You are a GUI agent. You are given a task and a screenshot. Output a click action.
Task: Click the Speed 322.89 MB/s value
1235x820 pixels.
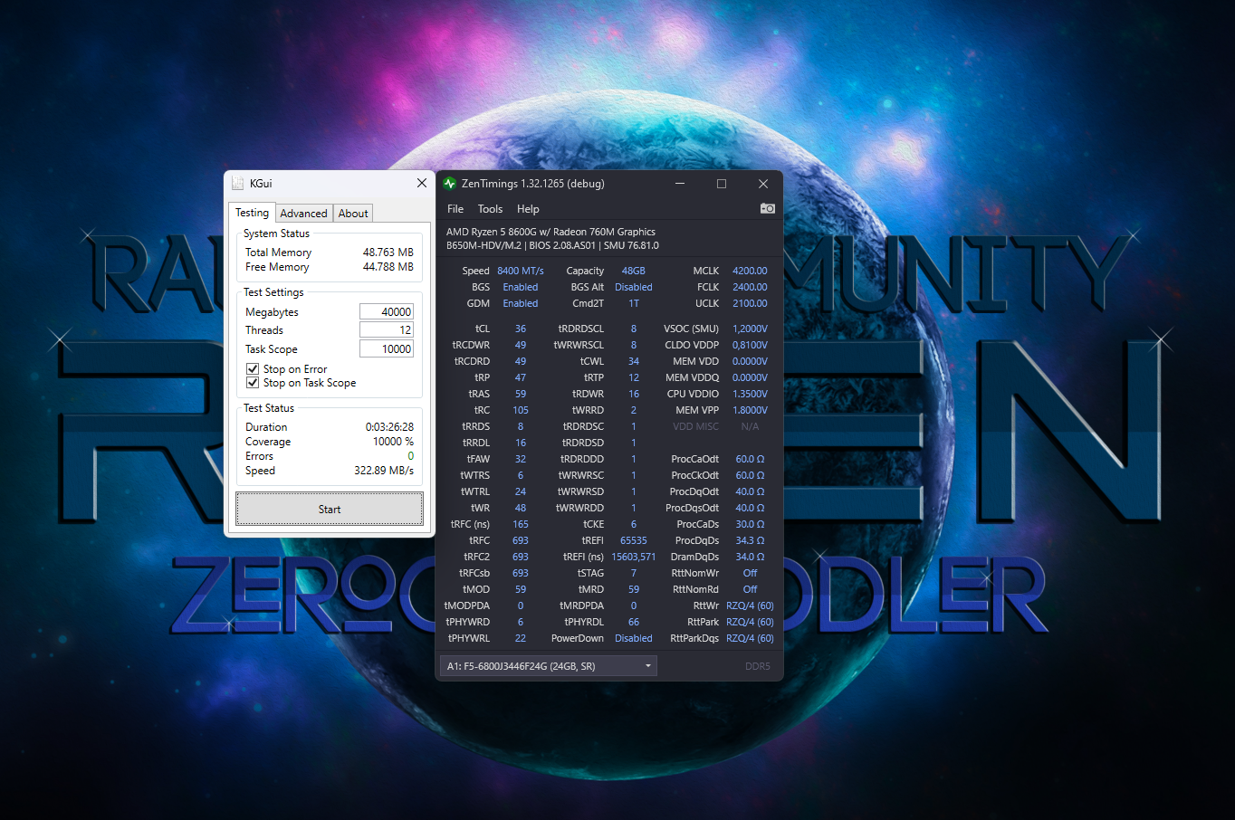pyautogui.click(x=384, y=471)
